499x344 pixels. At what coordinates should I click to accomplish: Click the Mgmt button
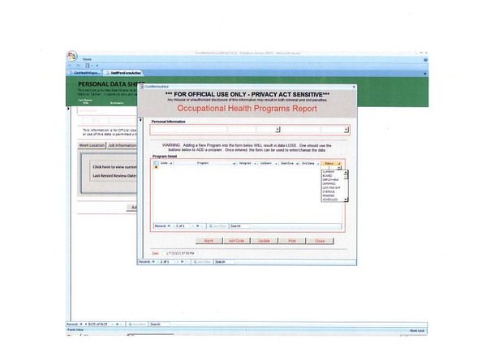point(209,241)
